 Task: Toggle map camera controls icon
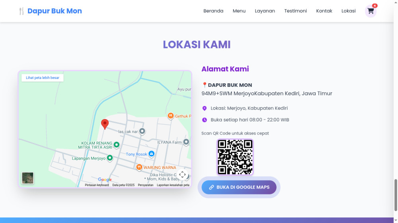coord(182,175)
